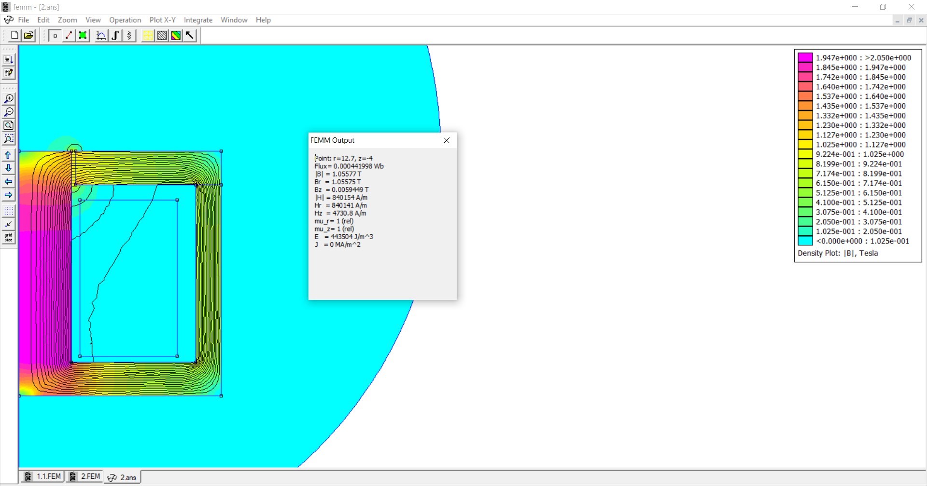Click the 'Point: r=12.7, z=-4' output line
Screen dimensions: 927x486
pyautogui.click(x=344, y=158)
